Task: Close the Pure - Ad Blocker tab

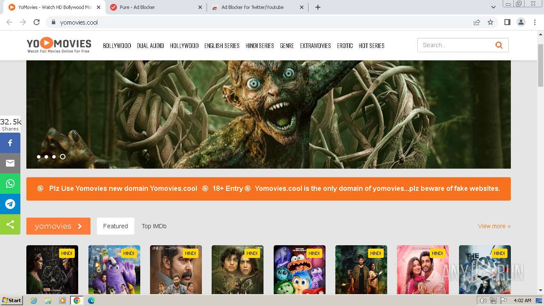Action: tap(200, 7)
